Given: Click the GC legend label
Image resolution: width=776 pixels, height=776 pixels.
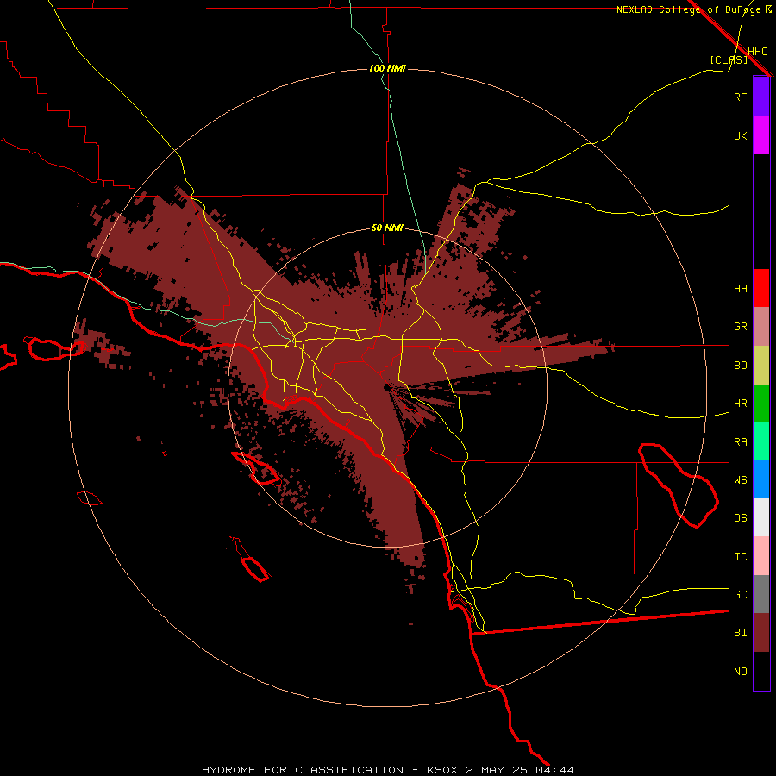Looking at the screenshot, I should pos(740,594).
